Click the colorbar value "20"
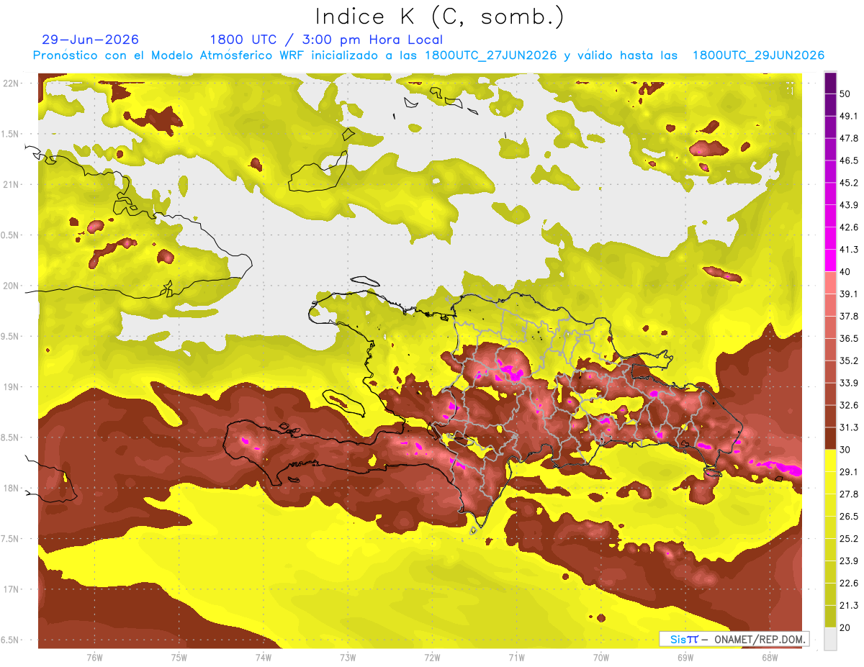Image resolution: width=864 pixels, height=667 pixels. point(845,627)
